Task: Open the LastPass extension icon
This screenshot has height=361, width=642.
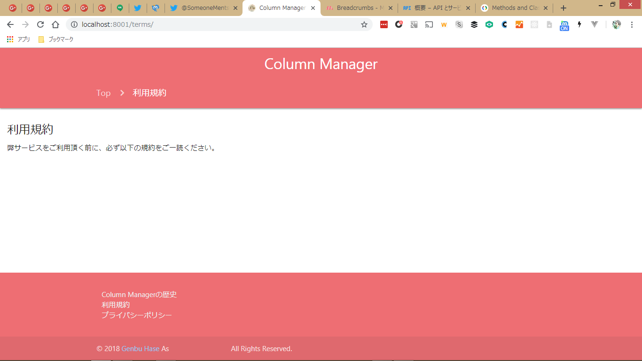Action: coord(384,24)
